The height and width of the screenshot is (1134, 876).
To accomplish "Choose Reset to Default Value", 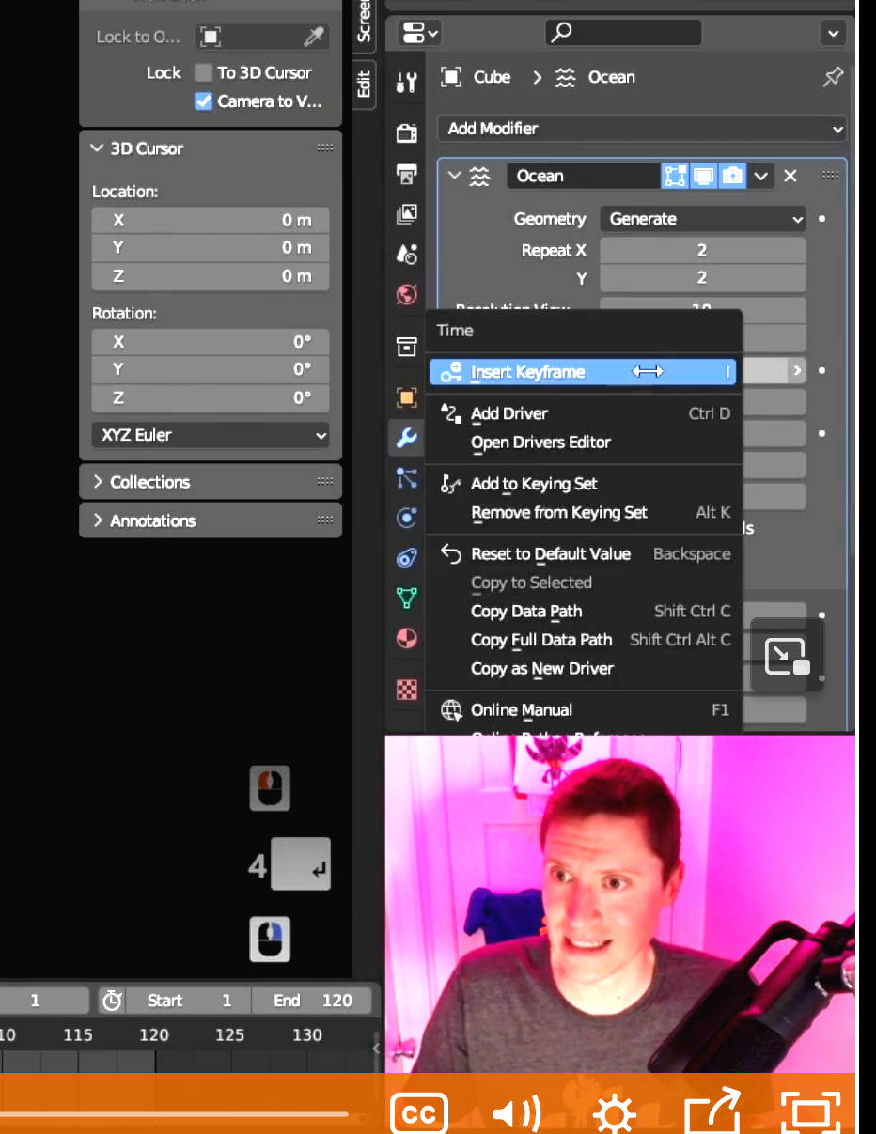I will [x=583, y=554].
